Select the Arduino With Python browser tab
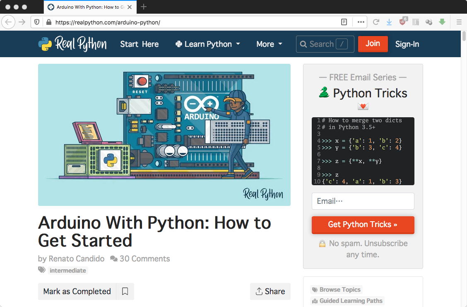Screen dimensions: 467x307 pos(90,7)
